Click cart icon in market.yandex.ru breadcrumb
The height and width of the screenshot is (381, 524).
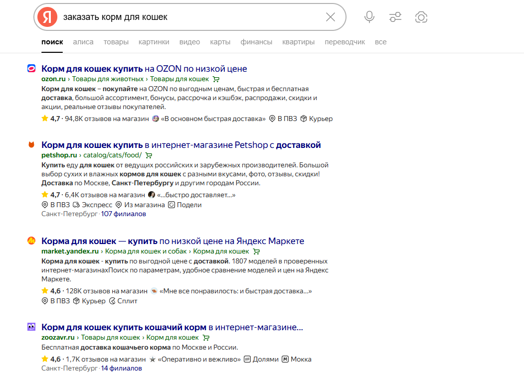click(x=256, y=252)
